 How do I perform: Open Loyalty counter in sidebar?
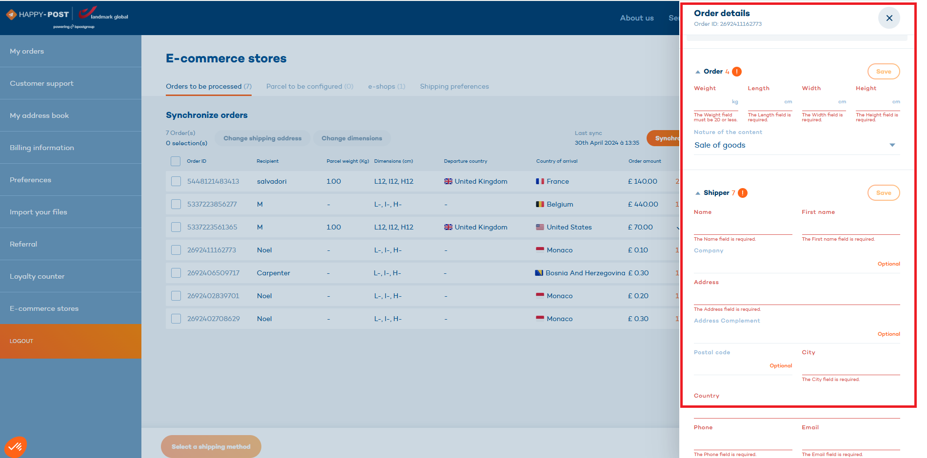[71, 276]
